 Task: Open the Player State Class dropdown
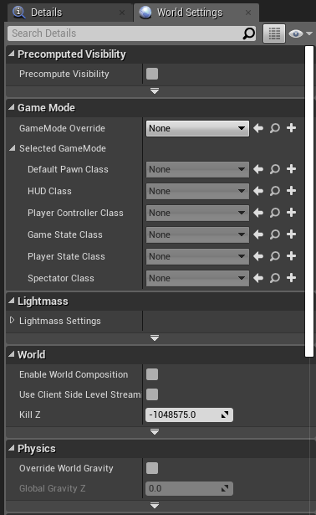pos(197,256)
